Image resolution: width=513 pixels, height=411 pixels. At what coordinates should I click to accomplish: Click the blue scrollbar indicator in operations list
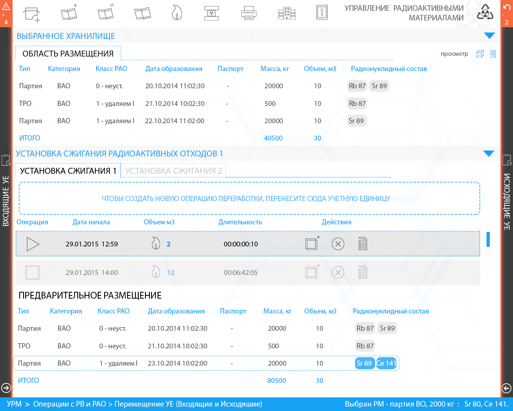488,239
